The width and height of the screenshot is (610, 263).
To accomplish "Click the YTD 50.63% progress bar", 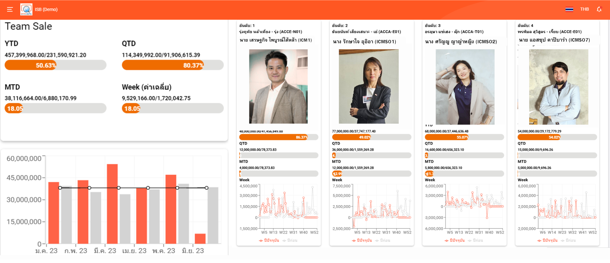I will [55, 65].
